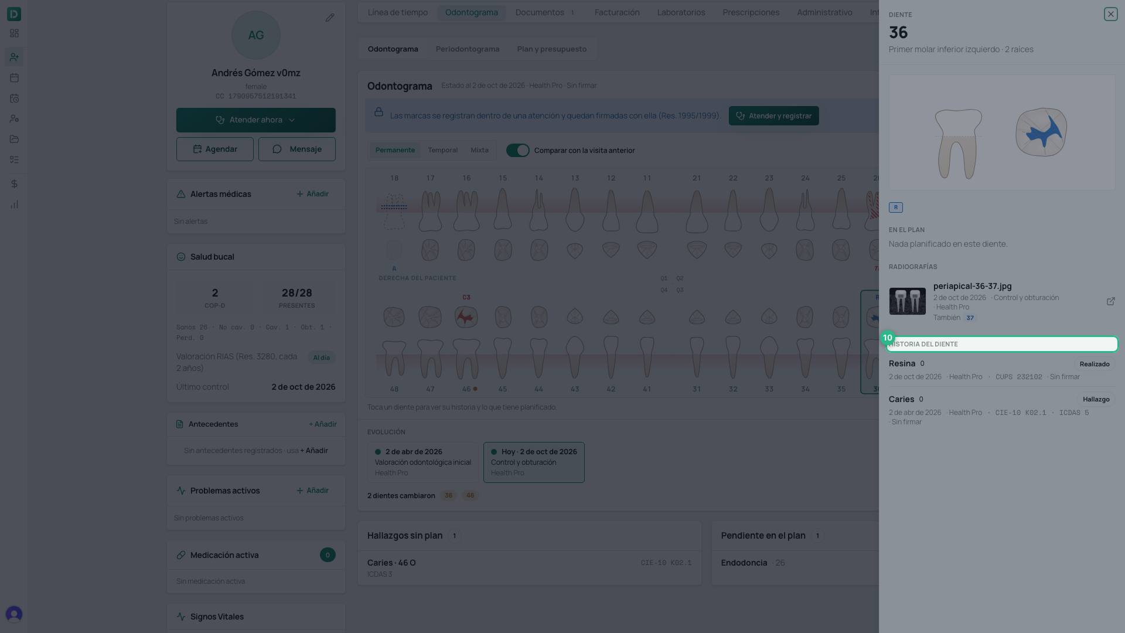Add an antecedent via + Añadir header link

pos(322,424)
